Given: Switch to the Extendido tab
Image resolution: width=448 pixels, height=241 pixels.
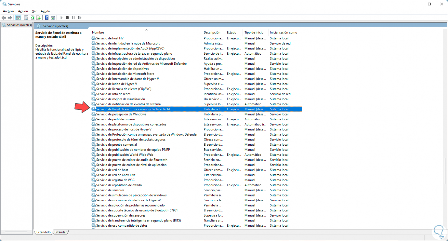Looking at the screenshot, I should tap(43, 232).
